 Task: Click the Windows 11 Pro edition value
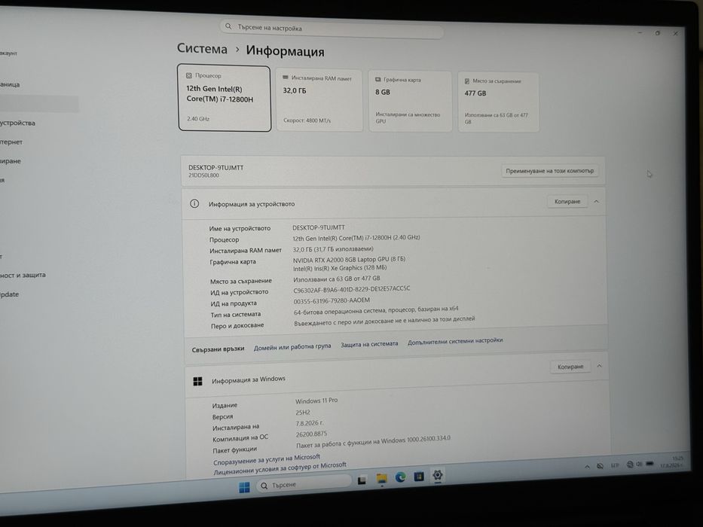[316, 401]
